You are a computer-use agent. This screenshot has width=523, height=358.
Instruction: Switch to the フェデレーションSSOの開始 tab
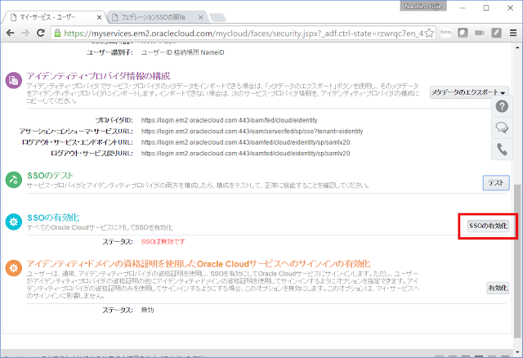point(157,17)
